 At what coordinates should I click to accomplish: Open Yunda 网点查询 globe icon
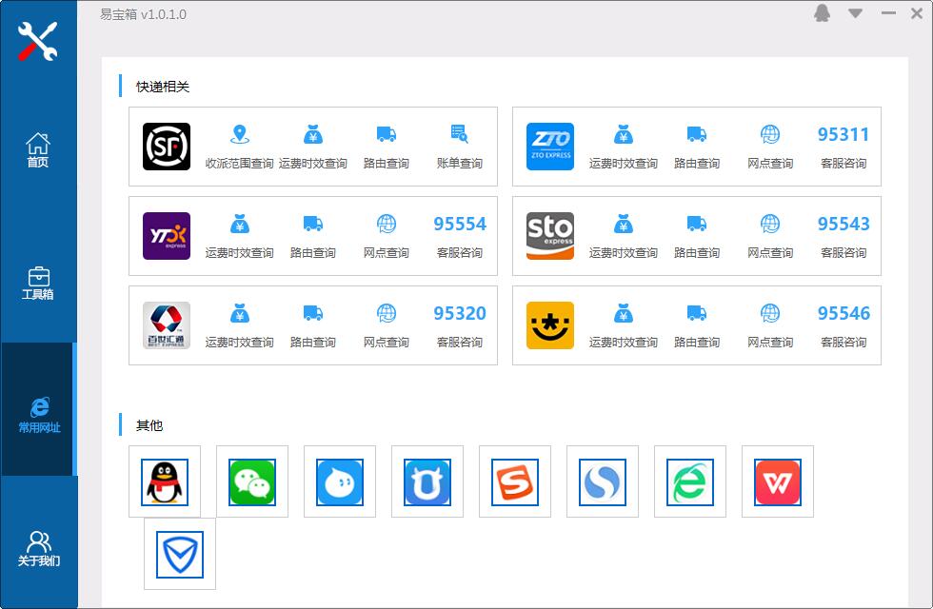(770, 313)
